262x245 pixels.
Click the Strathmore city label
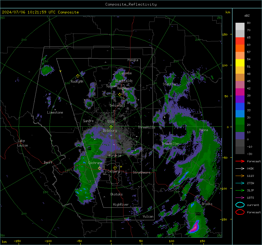click(141, 172)
